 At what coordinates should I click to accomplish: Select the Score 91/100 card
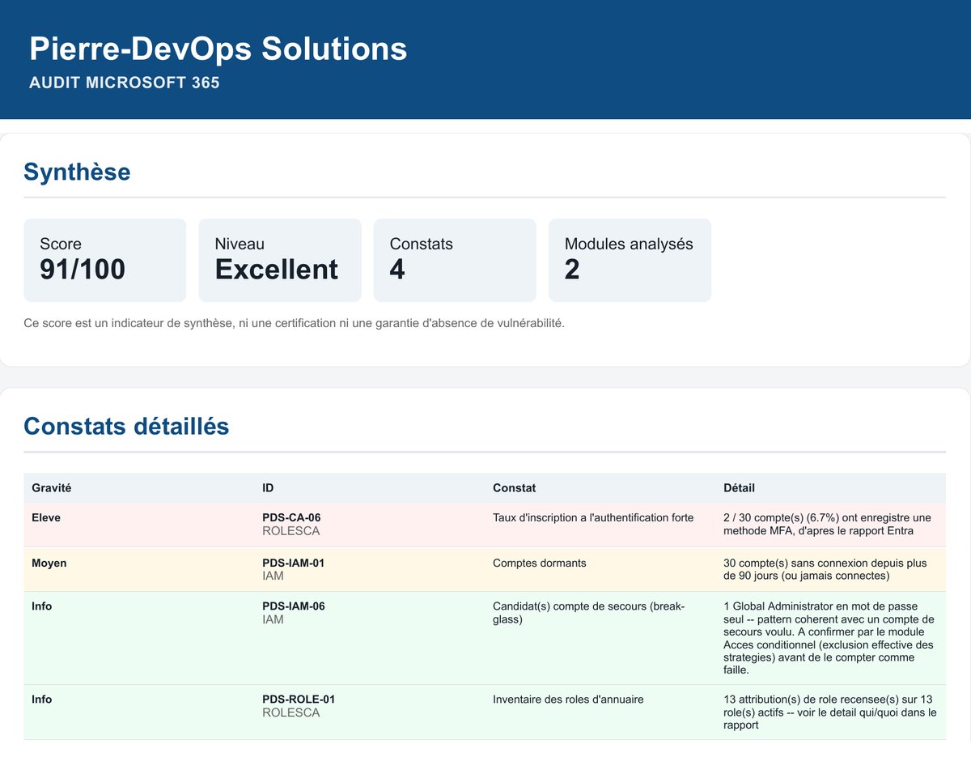click(x=105, y=260)
